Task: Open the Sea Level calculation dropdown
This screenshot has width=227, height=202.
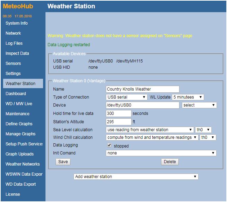Action: pyautogui.click(x=150, y=130)
